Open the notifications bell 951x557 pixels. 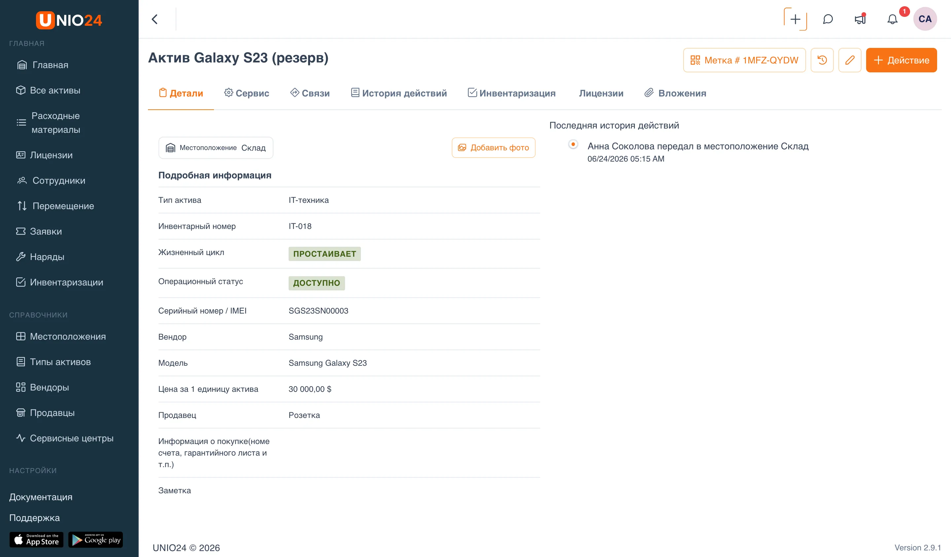pyautogui.click(x=892, y=19)
